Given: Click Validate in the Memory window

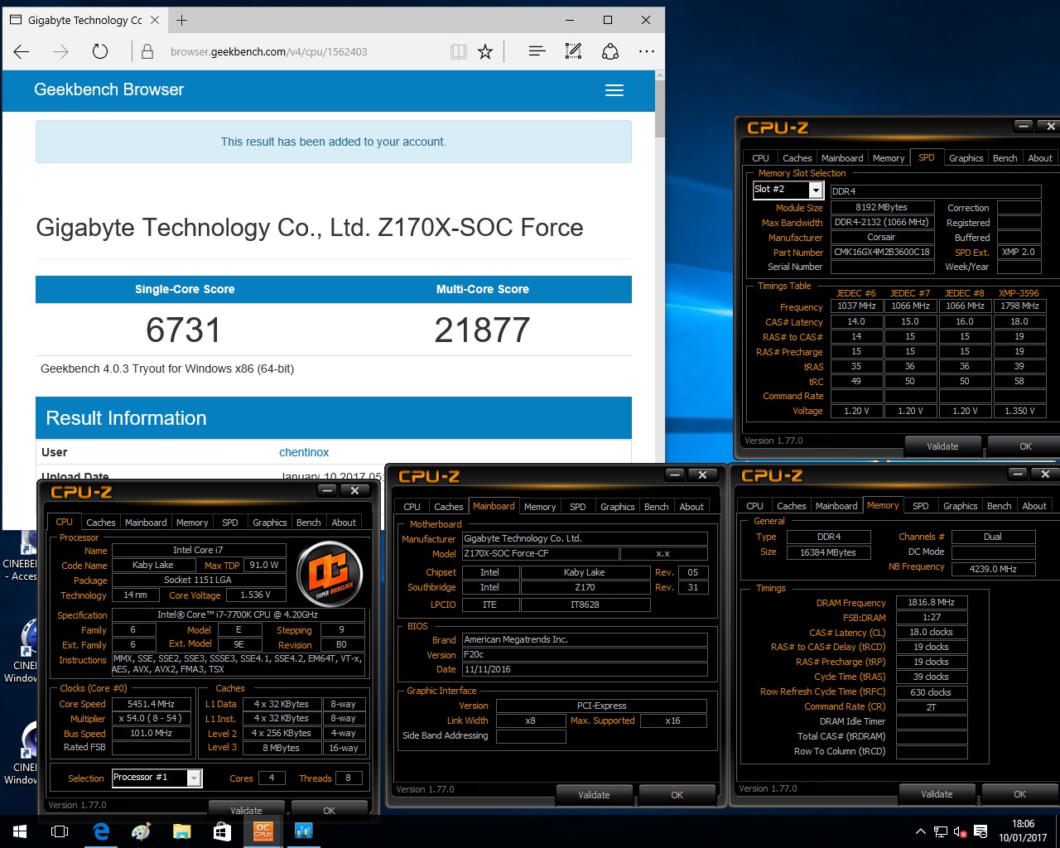Looking at the screenshot, I should [x=937, y=793].
